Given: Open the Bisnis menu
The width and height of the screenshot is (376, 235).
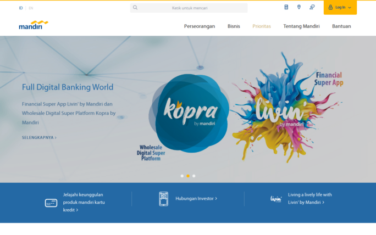Looking at the screenshot, I should [x=234, y=26].
